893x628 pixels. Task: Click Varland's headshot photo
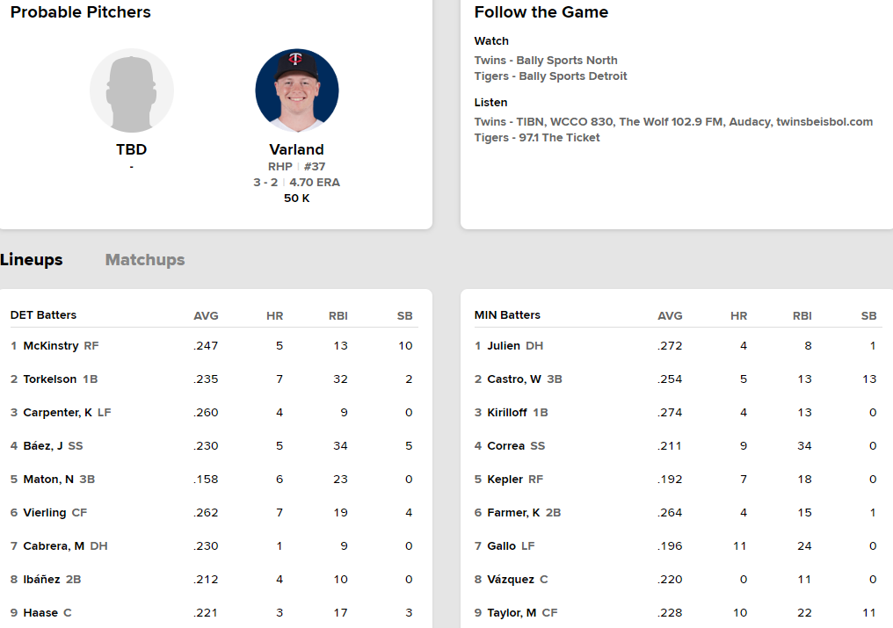click(297, 90)
